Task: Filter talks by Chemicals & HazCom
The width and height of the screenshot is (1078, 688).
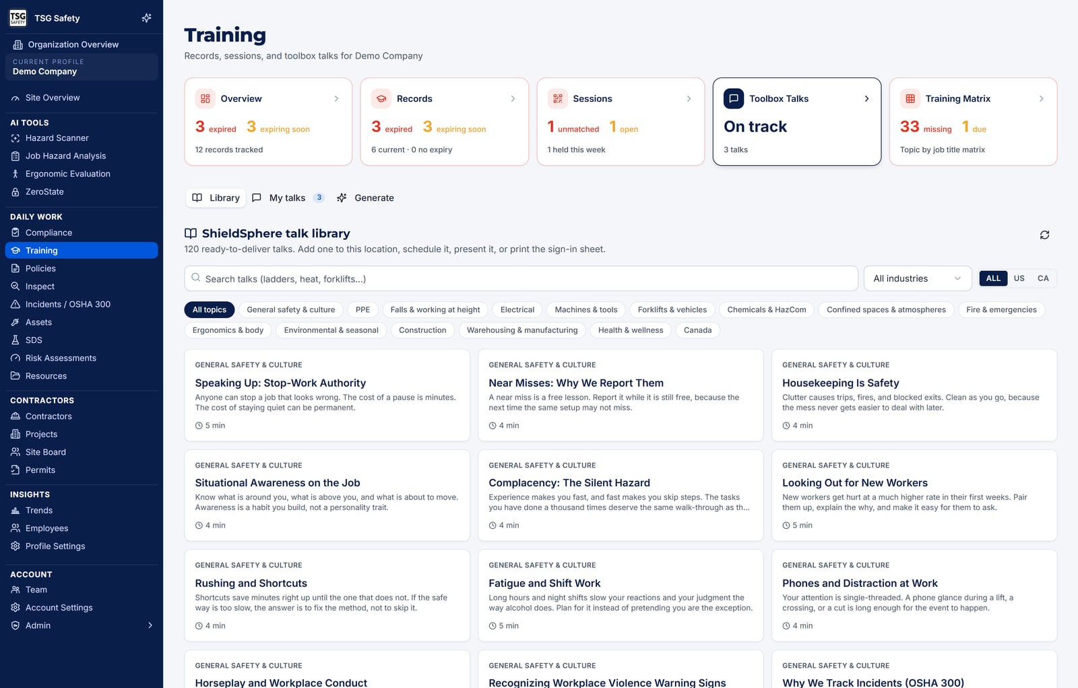Action: point(767,310)
